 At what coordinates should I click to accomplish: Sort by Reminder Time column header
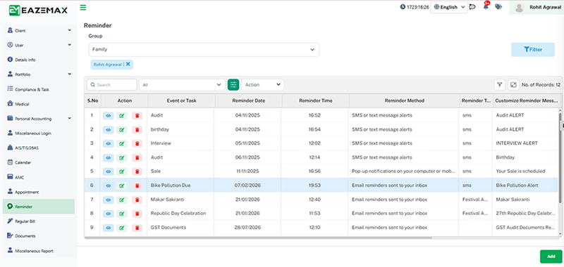click(315, 100)
